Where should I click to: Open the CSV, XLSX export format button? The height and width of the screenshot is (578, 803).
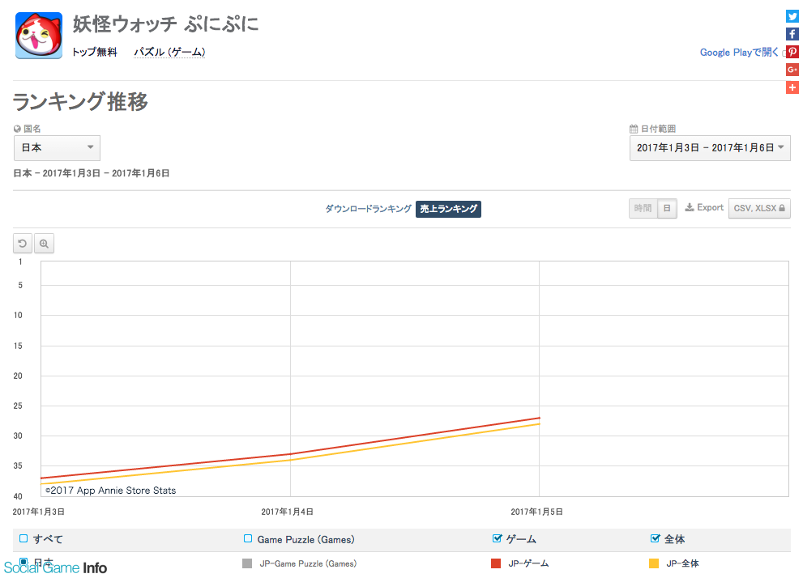tap(759, 208)
